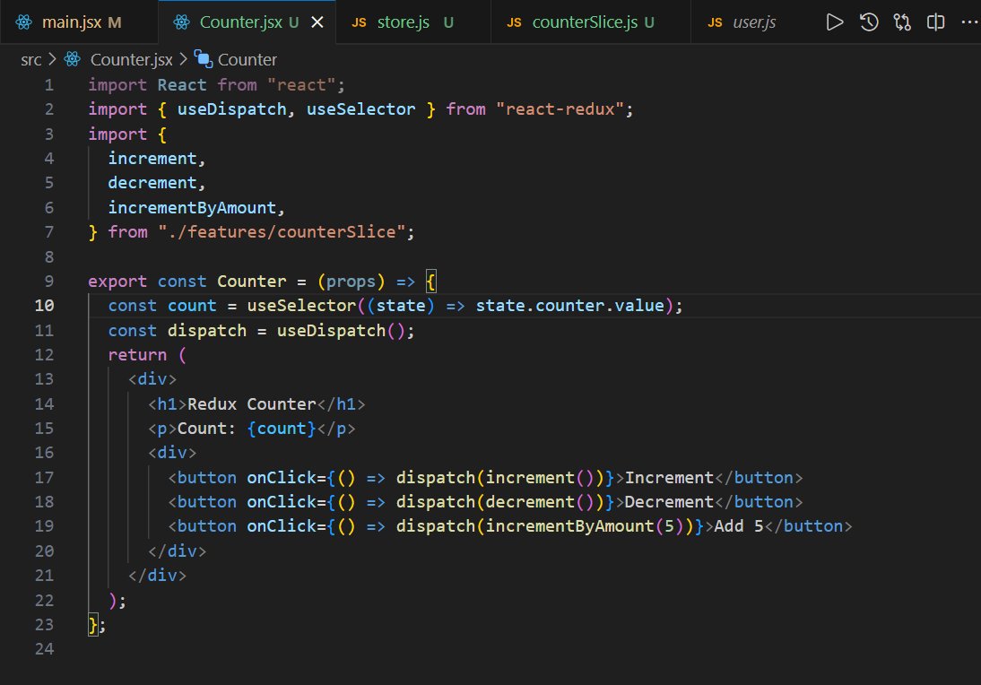The image size is (981, 685).
Task: Click incrementByAmount import on line 6
Action: [x=192, y=208]
